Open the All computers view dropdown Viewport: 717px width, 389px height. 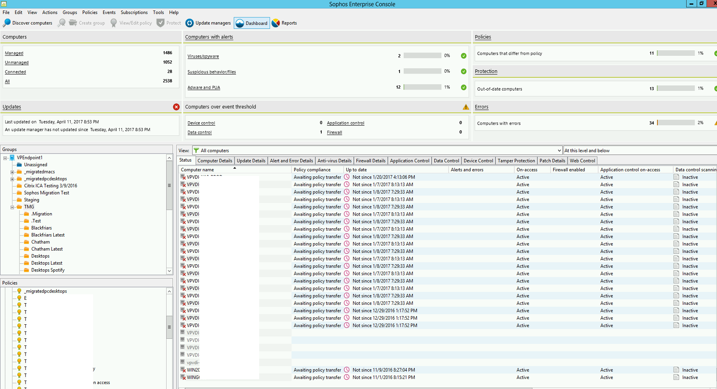tap(559, 151)
